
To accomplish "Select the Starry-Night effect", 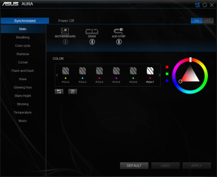I will (x=23, y=96).
